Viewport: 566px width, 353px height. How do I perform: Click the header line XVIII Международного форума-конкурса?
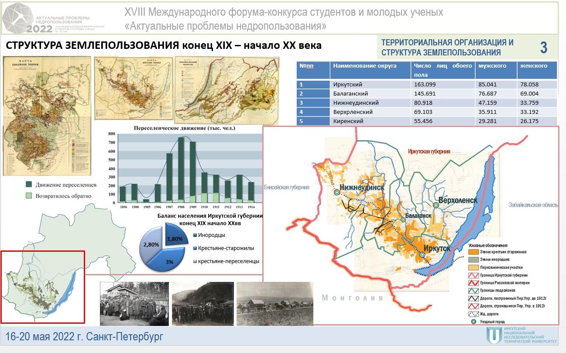point(284,12)
